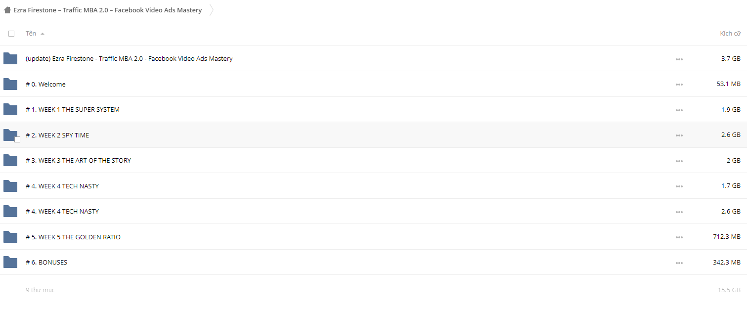
Task: Click the folder icon for ART OF THE STORY
Action: tap(10, 160)
